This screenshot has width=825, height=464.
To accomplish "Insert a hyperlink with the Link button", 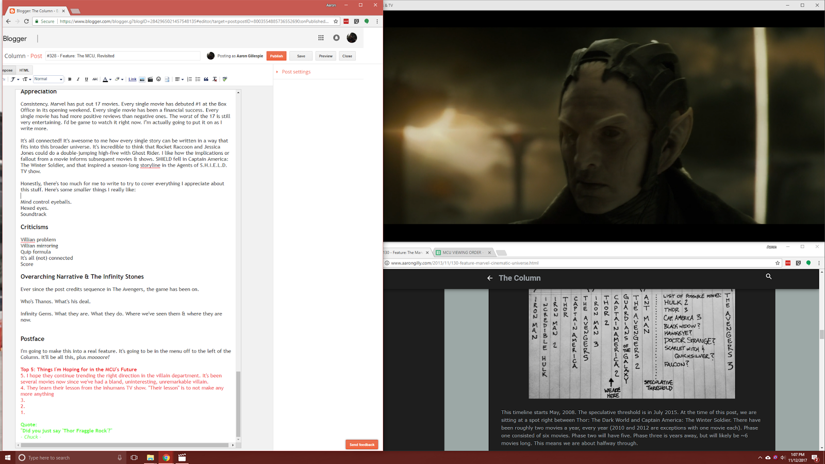I will [132, 79].
